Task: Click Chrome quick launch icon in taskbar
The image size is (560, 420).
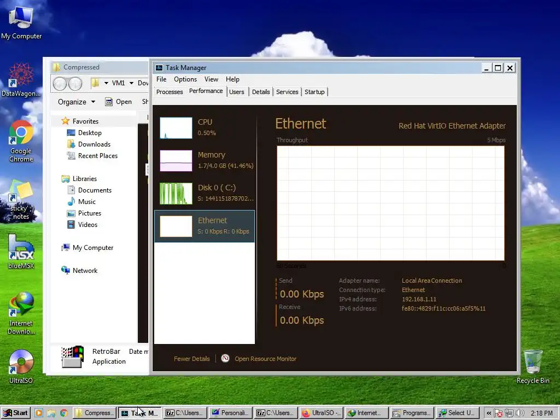Action: pos(64,413)
